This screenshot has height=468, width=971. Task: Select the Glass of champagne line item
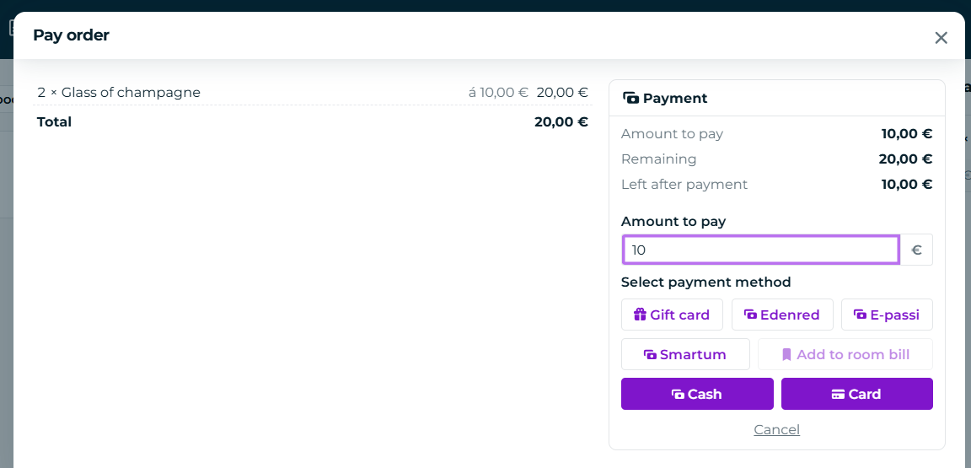click(312, 93)
